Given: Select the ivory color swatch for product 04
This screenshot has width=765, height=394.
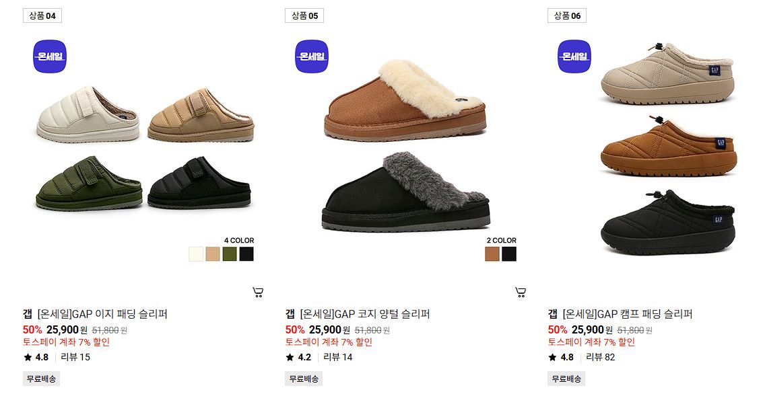Looking at the screenshot, I should tap(196, 254).
